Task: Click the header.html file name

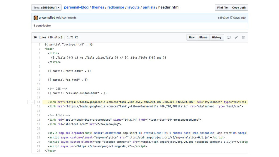Action: (169, 7)
